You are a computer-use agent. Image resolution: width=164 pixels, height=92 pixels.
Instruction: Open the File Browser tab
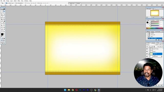[x=72, y=3]
